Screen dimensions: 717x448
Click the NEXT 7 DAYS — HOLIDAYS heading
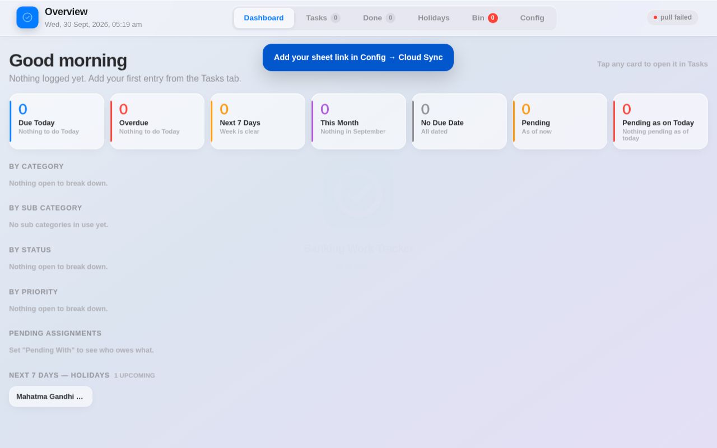(x=59, y=375)
